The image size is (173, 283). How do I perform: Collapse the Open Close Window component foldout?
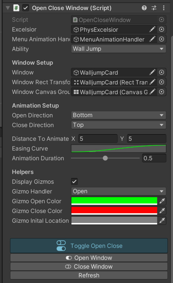pos(7,8)
